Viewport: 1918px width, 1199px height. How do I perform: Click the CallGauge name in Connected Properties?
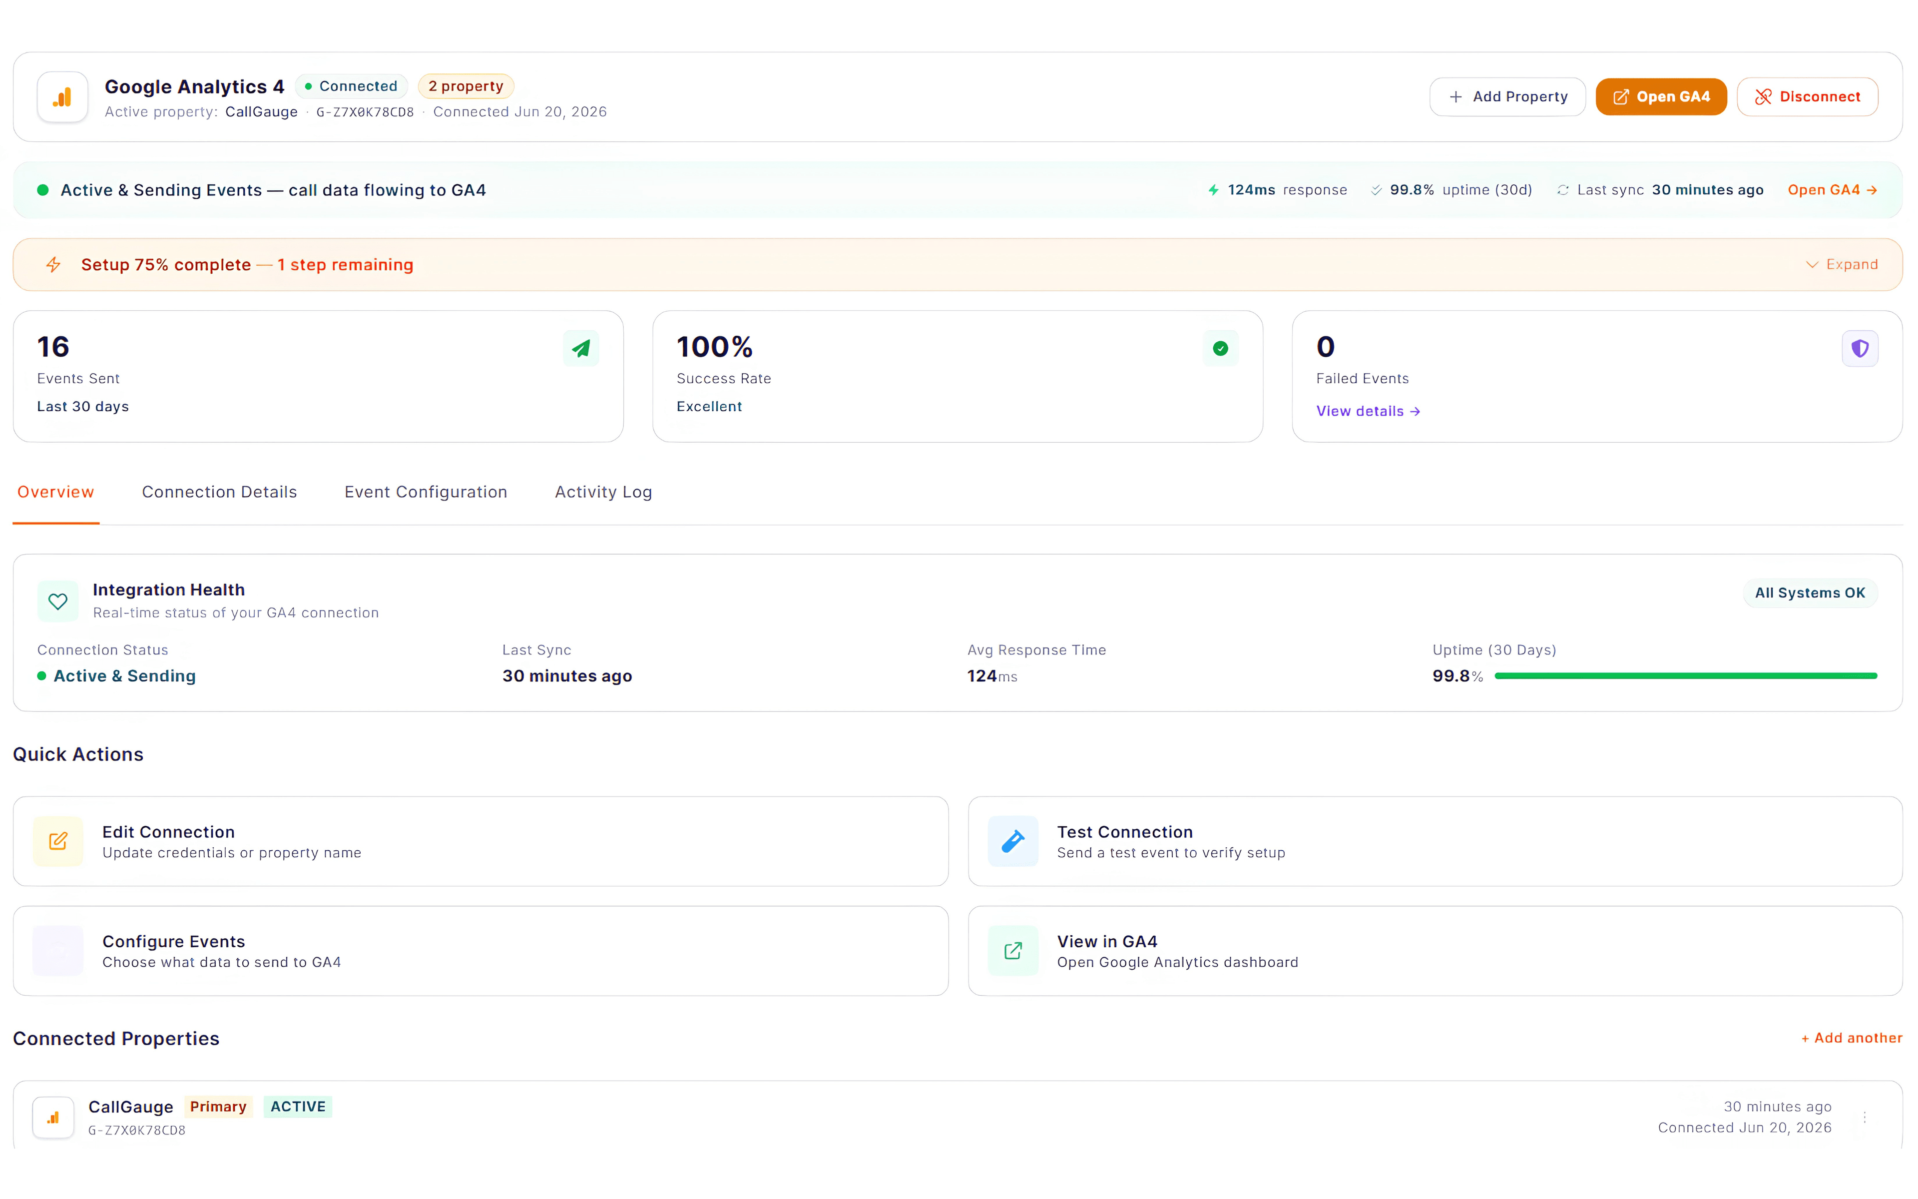click(x=131, y=1107)
